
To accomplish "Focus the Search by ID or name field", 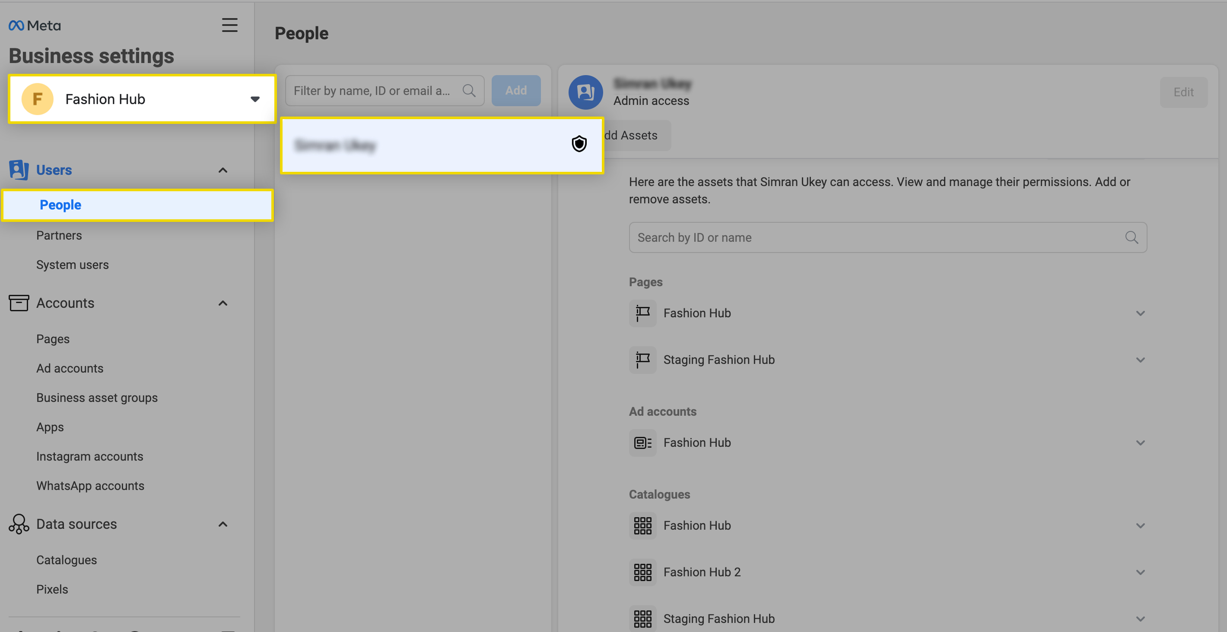I will tap(888, 237).
